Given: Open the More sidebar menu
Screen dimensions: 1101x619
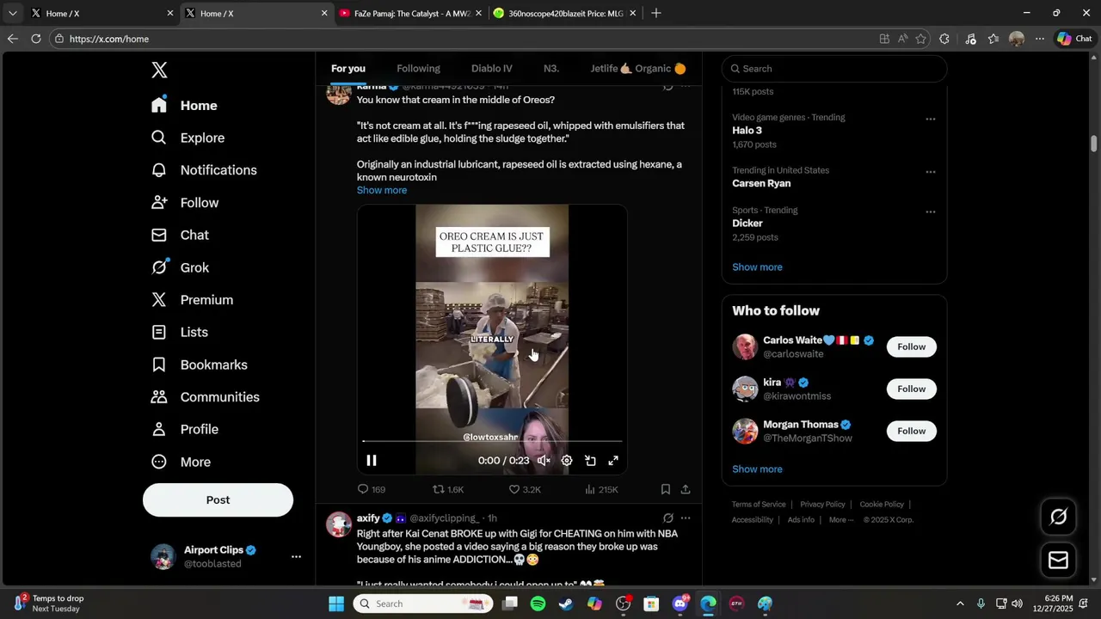Looking at the screenshot, I should [x=181, y=462].
